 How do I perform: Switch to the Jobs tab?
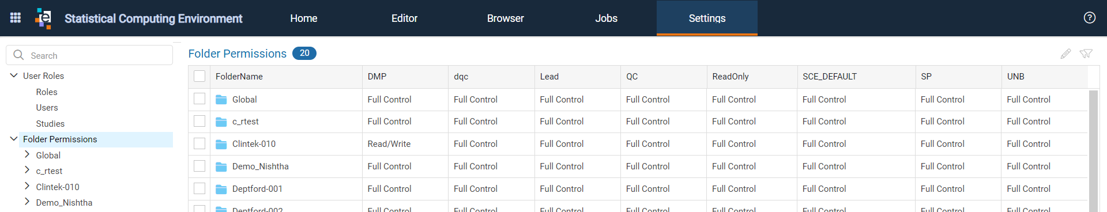(x=606, y=18)
